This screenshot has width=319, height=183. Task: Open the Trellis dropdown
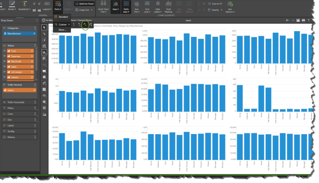pyautogui.click(x=57, y=7)
